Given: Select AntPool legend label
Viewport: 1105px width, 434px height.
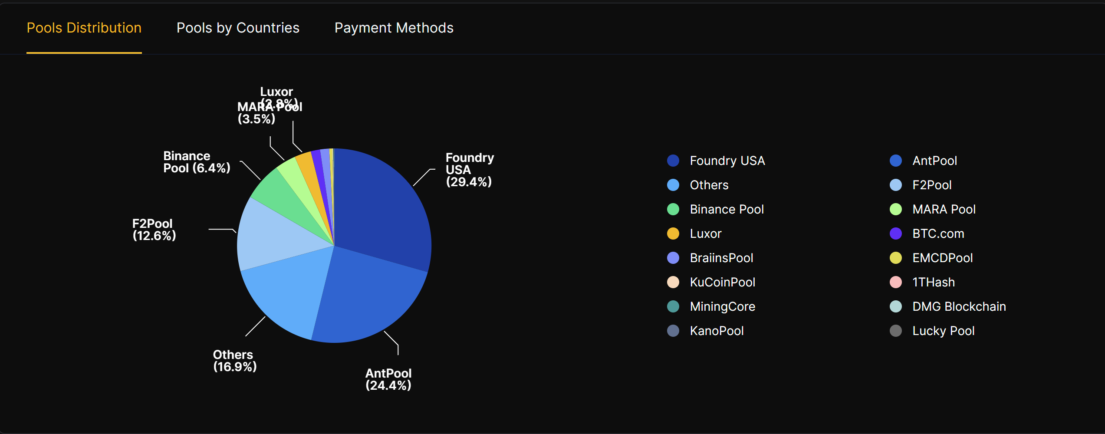Looking at the screenshot, I should coord(935,161).
